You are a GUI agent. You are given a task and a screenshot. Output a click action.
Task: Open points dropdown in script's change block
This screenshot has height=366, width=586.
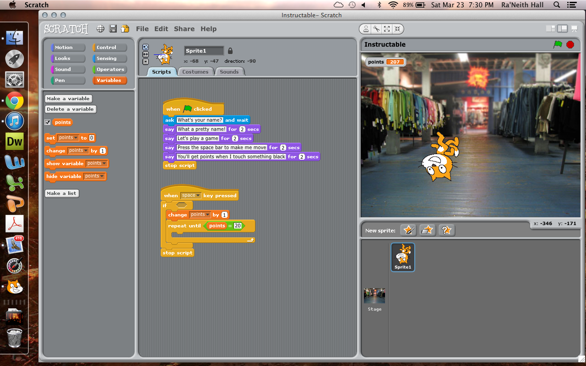pyautogui.click(x=200, y=215)
